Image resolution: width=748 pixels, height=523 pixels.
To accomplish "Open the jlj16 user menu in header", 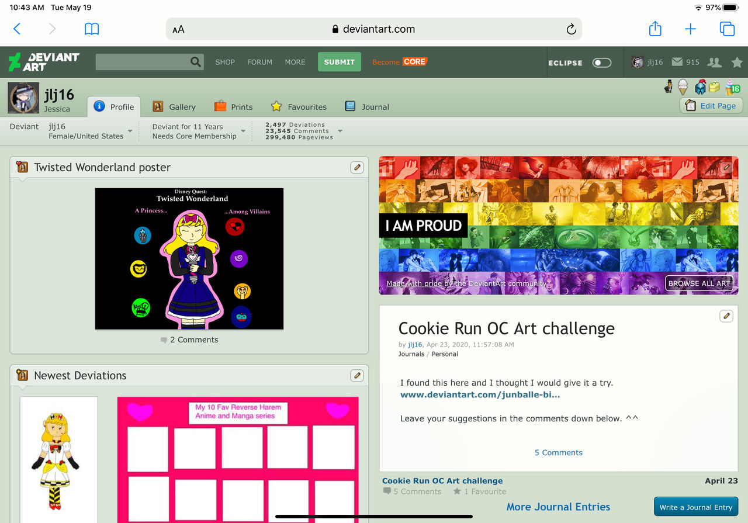I will (x=647, y=62).
